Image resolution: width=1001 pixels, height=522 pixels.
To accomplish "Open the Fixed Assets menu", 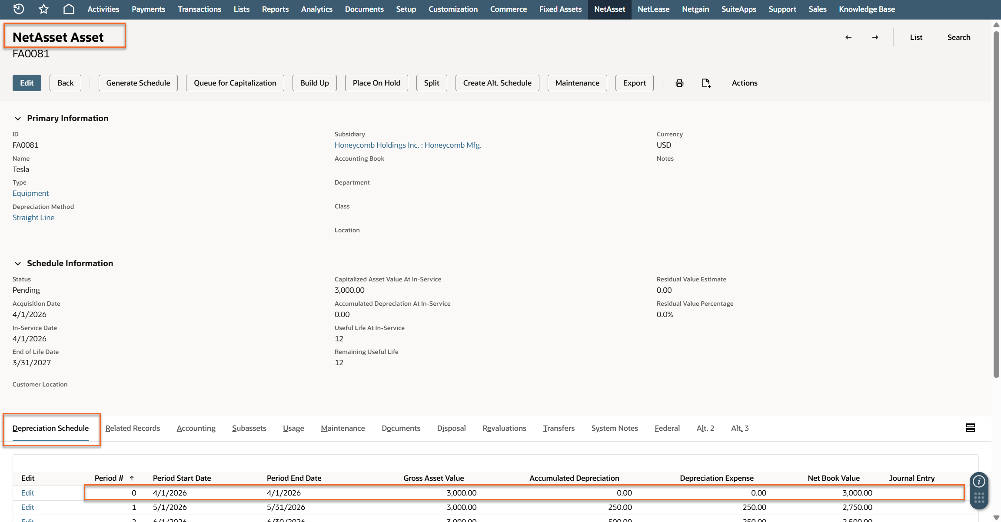I will [x=560, y=9].
